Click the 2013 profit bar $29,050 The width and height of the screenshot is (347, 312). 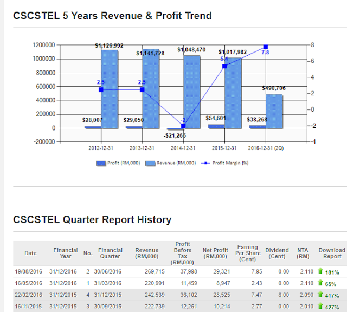[x=134, y=127]
